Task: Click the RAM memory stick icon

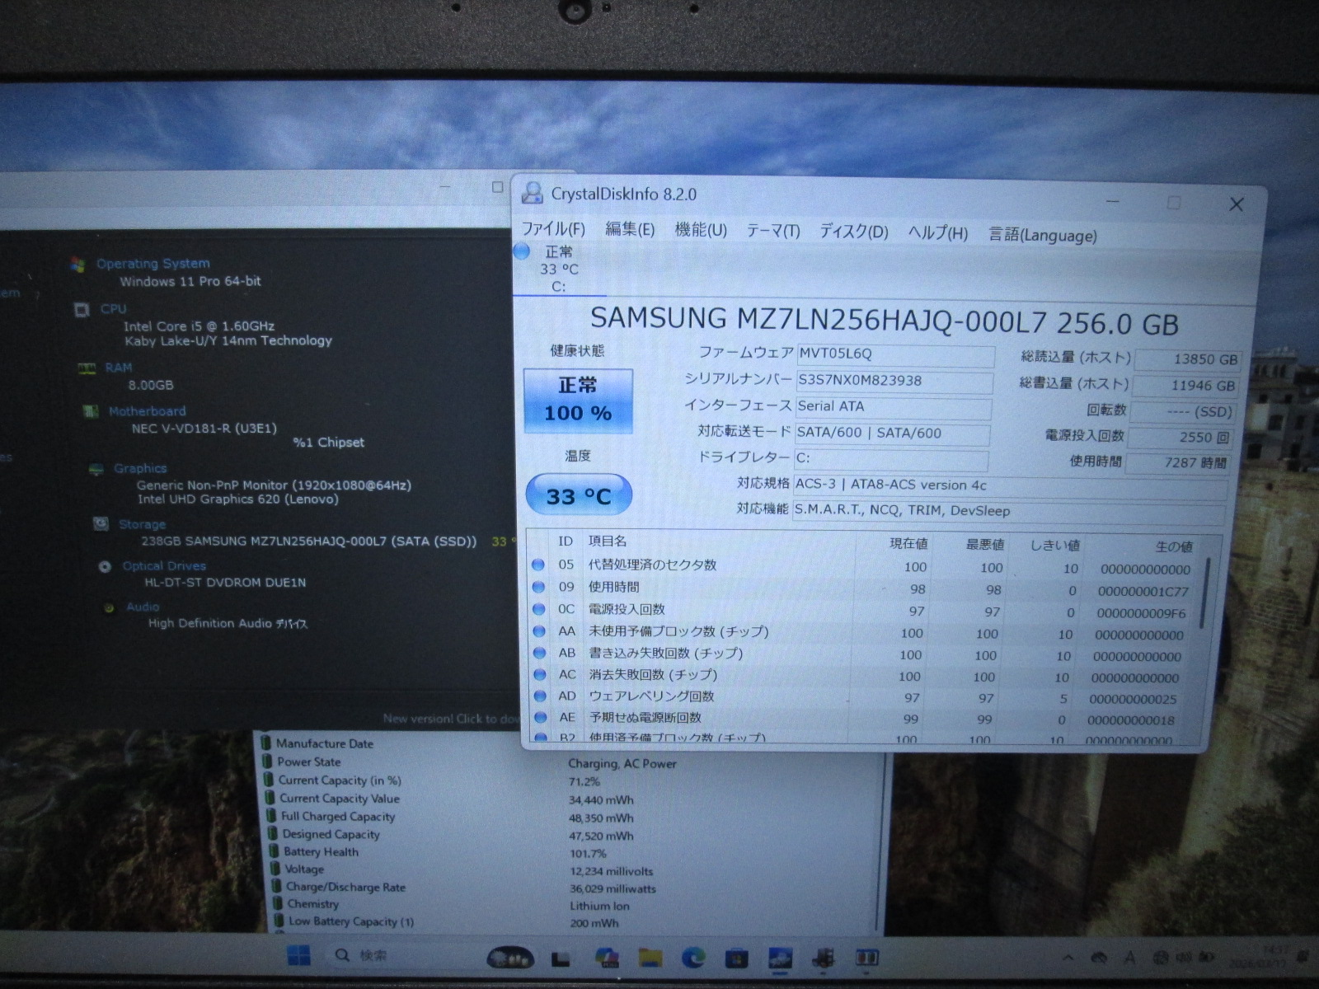Action: (87, 368)
